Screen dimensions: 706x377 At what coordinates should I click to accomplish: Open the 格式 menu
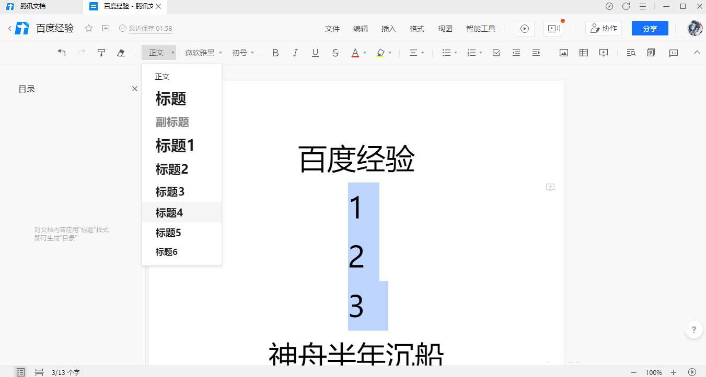[x=417, y=29]
